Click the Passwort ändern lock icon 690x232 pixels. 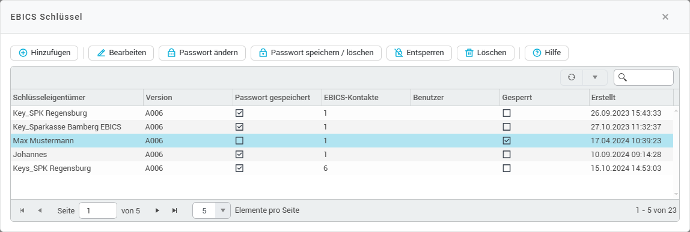coord(172,53)
